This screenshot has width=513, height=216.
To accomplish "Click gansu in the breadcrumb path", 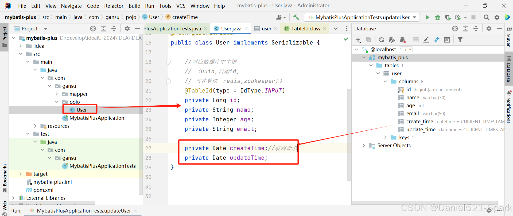I will (x=112, y=17).
